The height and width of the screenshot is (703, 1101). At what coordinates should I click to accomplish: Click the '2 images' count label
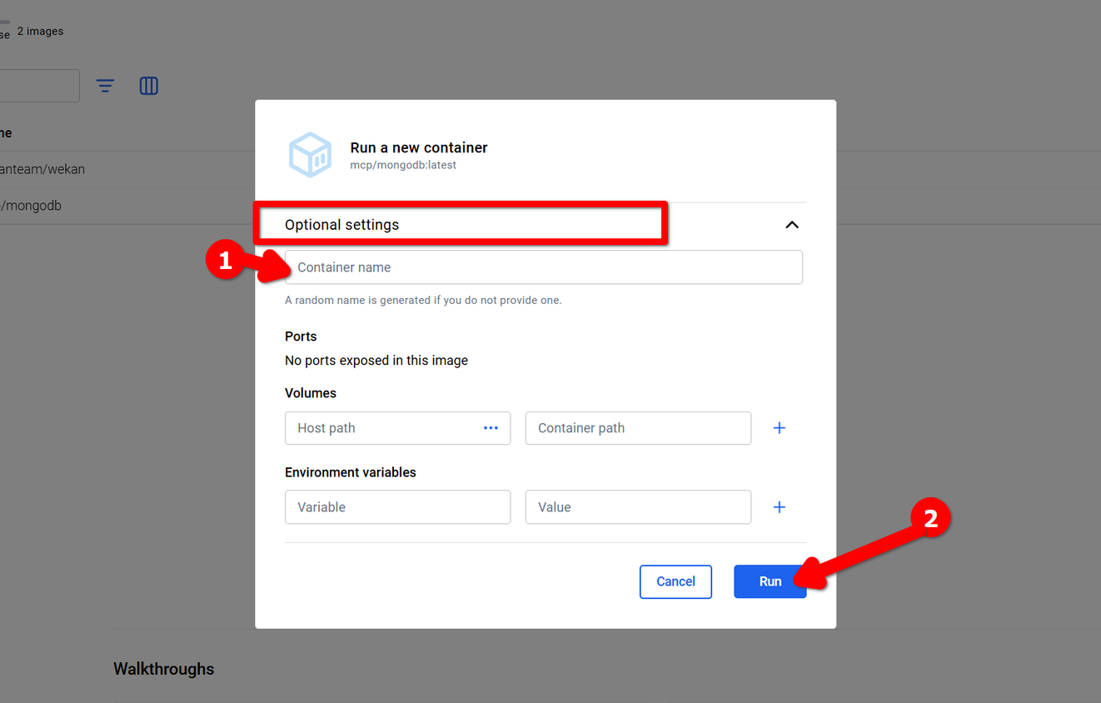40,31
